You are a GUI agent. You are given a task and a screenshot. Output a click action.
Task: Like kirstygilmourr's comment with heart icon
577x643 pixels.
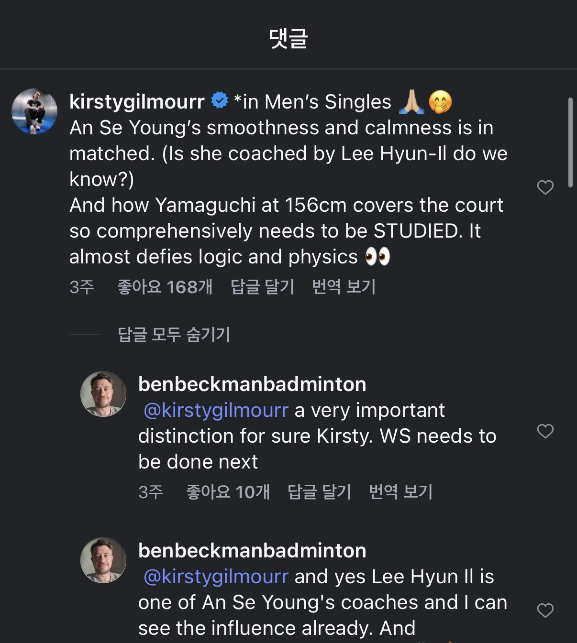click(545, 187)
